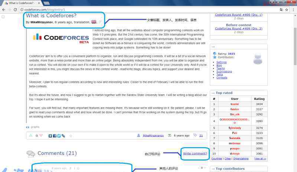Click the author person icon in post footer
297x172 pixels.
(x=138, y=135)
